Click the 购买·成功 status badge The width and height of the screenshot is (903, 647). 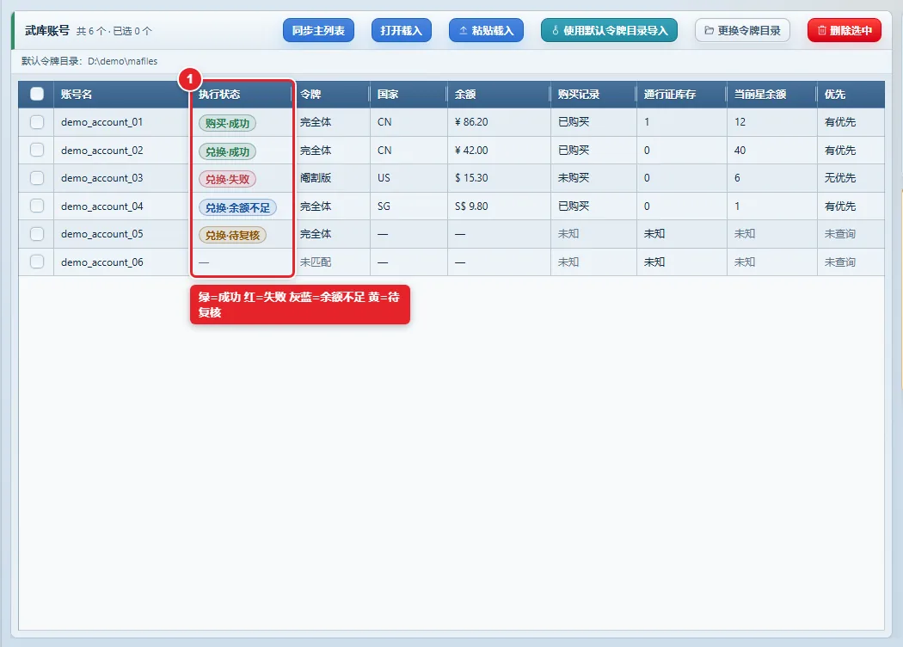tap(228, 123)
